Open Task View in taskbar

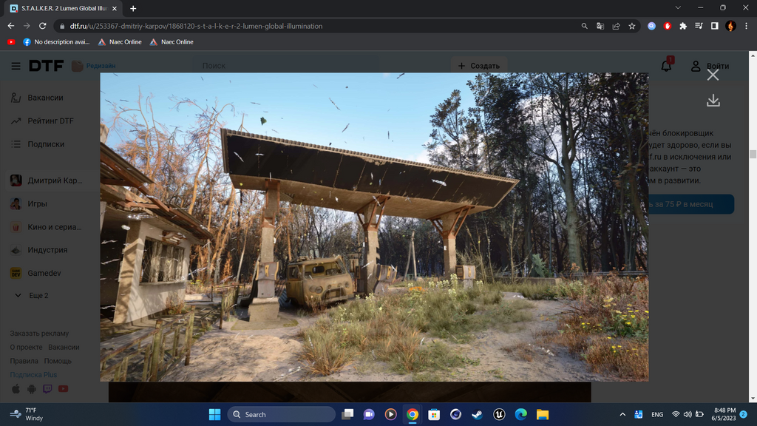tap(347, 414)
